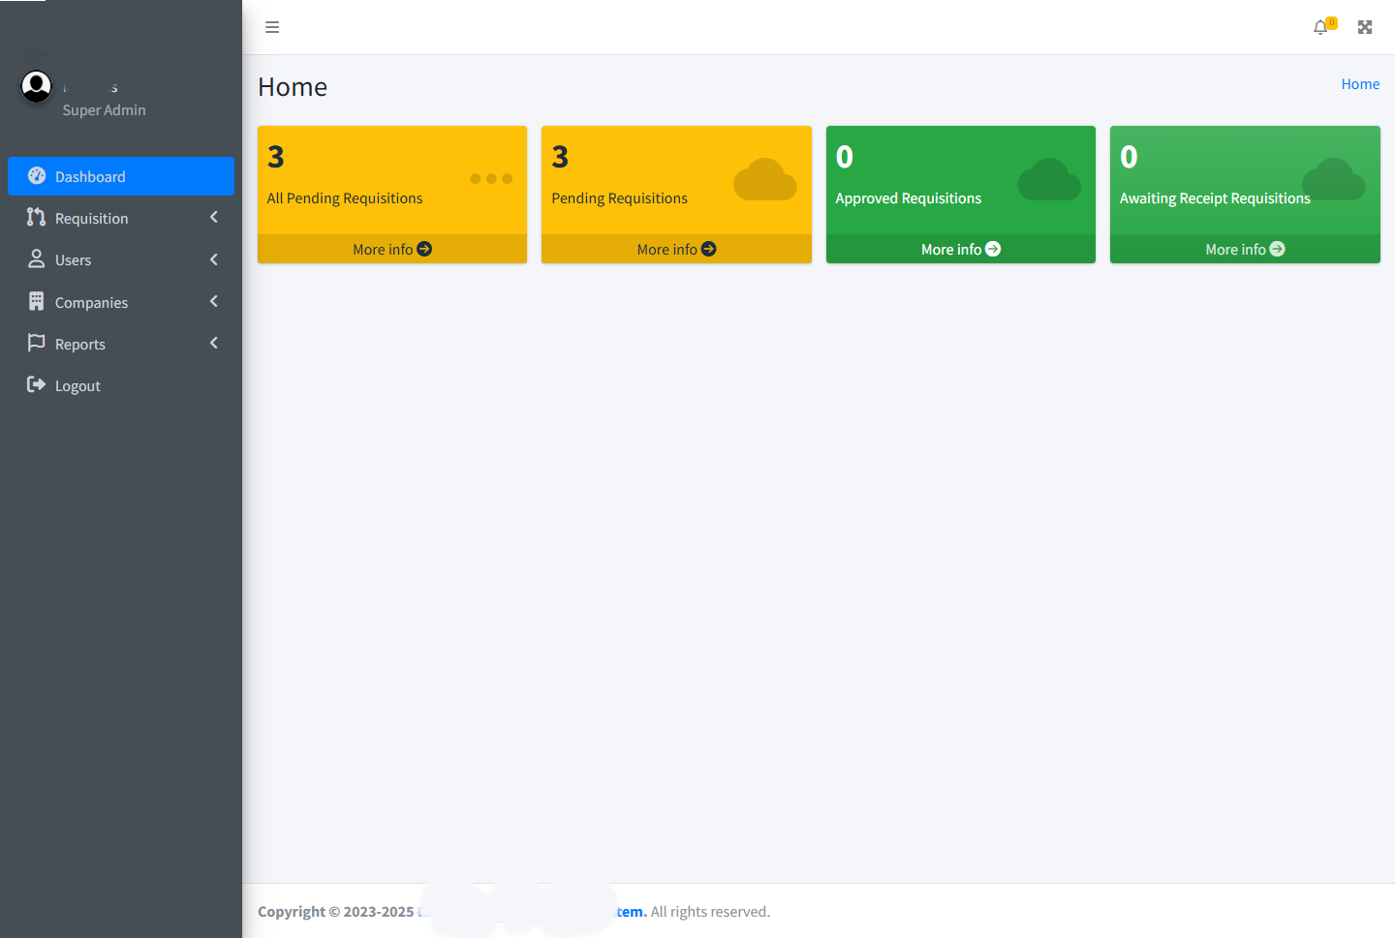Open More info for Approved Requisitions

(960, 249)
